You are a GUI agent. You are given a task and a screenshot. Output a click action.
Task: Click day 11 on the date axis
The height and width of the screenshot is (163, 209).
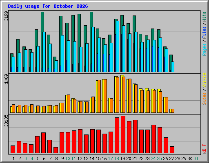tap(73, 159)
